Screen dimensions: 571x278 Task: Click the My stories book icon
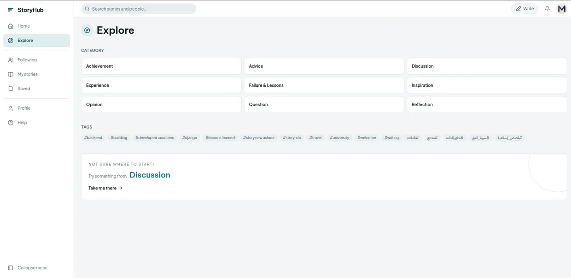(11, 74)
